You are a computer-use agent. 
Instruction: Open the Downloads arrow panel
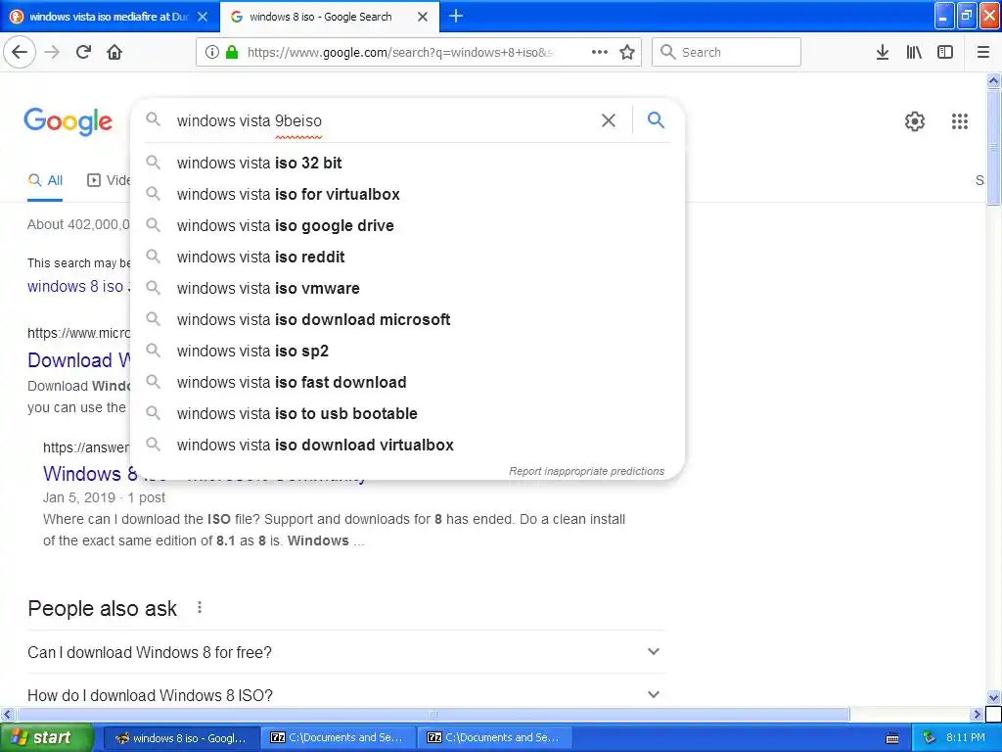coord(883,53)
